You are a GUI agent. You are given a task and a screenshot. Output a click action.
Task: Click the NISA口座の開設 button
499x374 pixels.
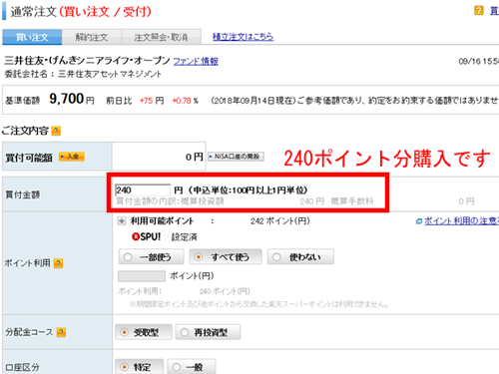[x=236, y=157]
